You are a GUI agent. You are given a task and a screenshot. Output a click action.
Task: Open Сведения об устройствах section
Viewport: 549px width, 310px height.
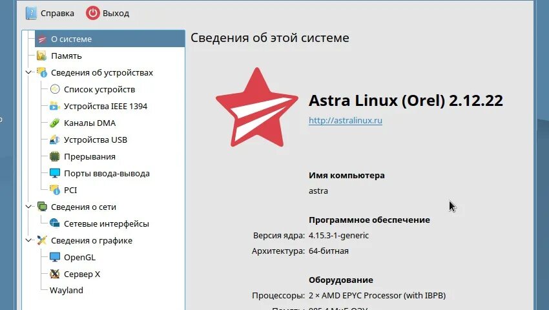pos(102,72)
